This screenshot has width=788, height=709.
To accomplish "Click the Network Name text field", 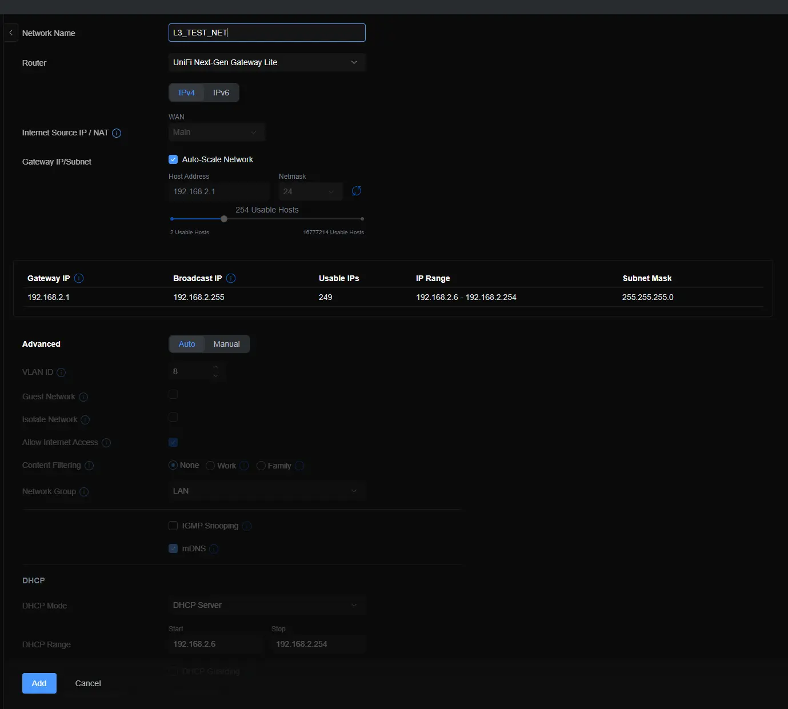I will click(x=266, y=33).
